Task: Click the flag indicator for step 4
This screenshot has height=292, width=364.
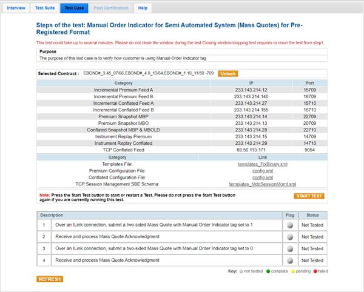Action: [289, 260]
